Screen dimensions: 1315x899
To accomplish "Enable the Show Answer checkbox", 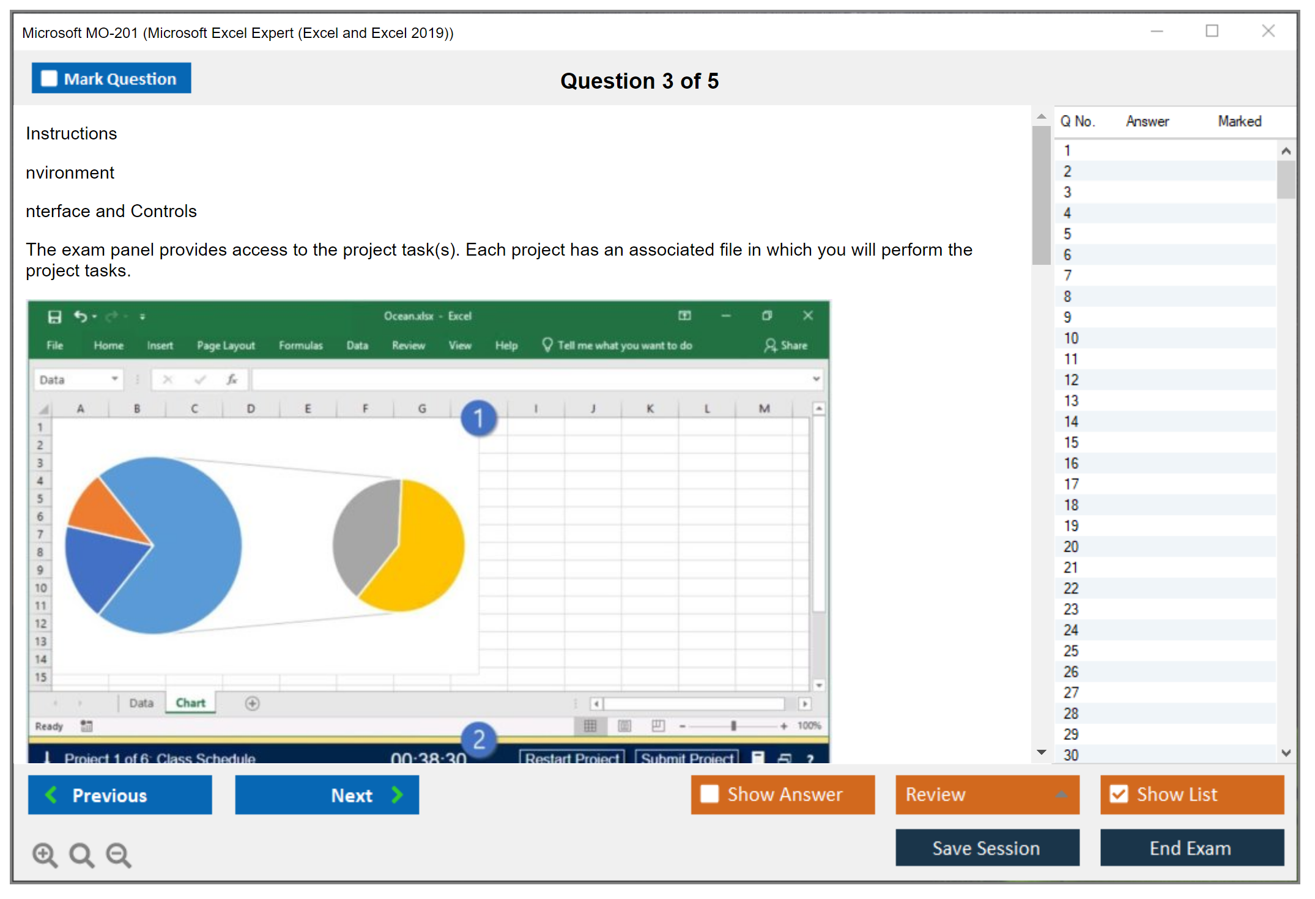I will (x=709, y=794).
